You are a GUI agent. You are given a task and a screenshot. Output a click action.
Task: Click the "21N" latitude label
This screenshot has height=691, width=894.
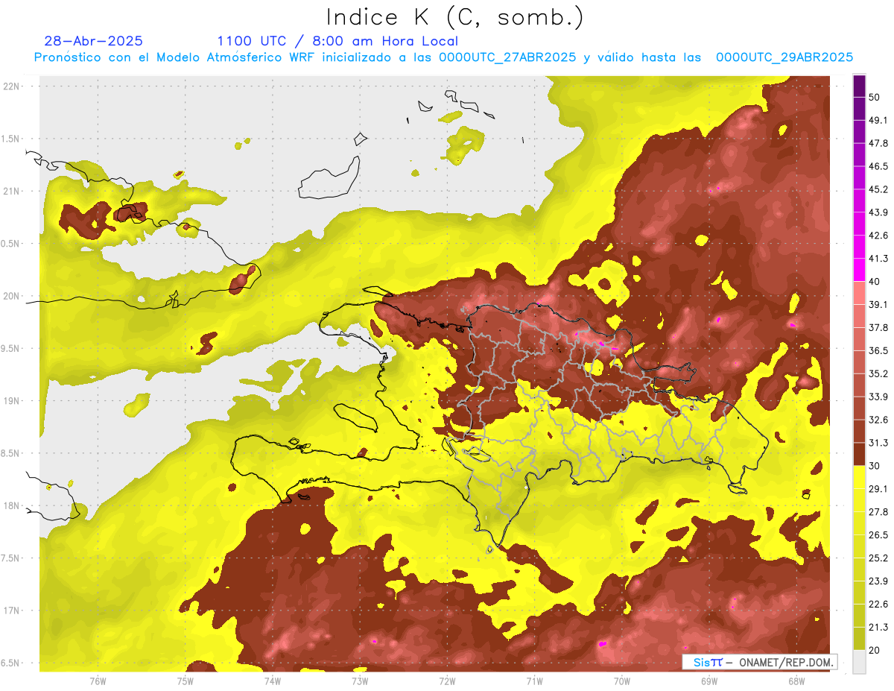tap(13, 192)
